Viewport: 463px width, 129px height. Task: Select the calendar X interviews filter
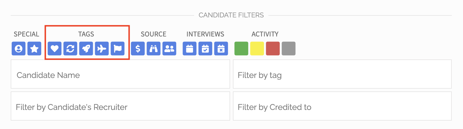[221, 49]
